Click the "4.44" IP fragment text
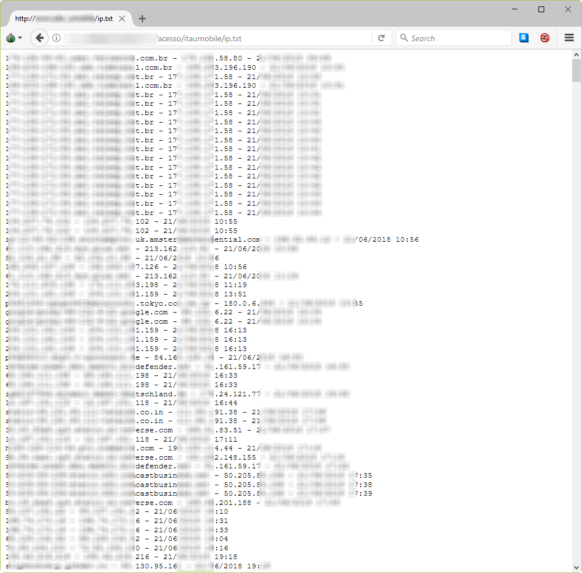This screenshot has width=582, height=573. click(224, 448)
